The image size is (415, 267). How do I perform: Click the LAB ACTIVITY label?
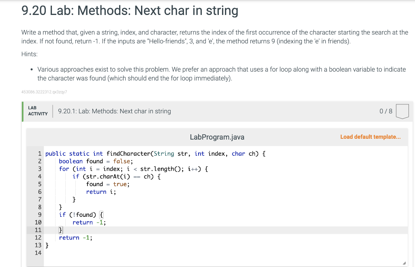pos(38,111)
